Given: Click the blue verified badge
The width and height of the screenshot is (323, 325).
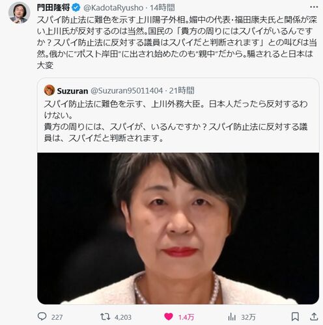Looking at the screenshot, I should [x=76, y=8].
